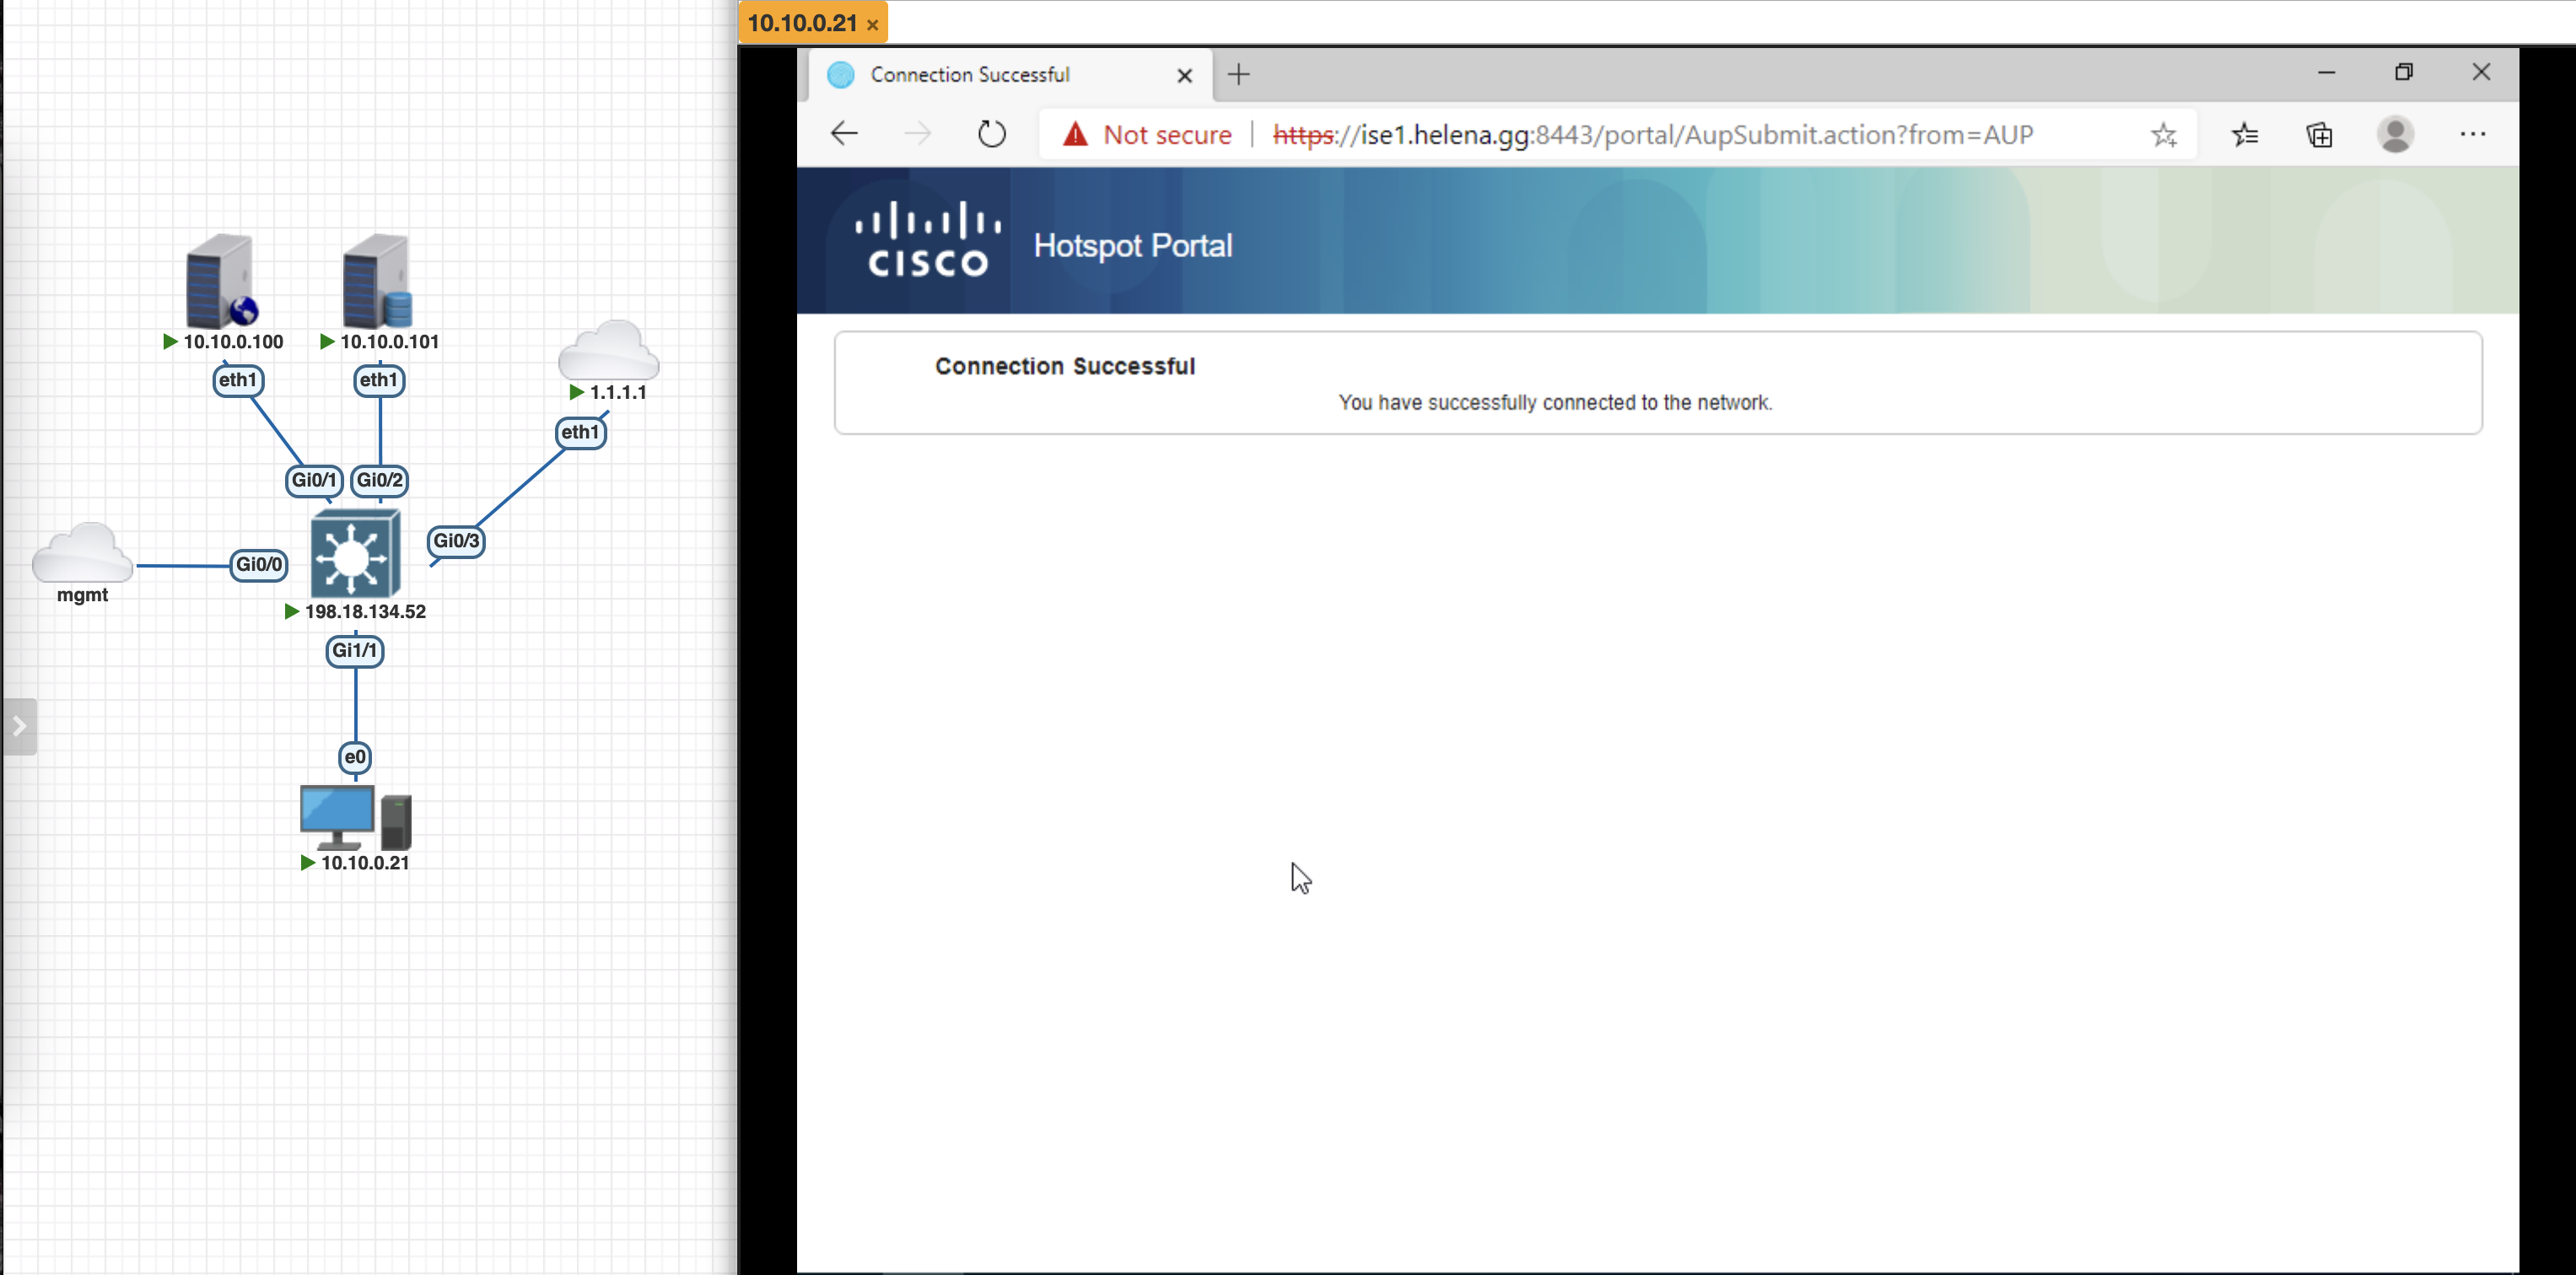Click the Gi0/3 interface label

[456, 541]
